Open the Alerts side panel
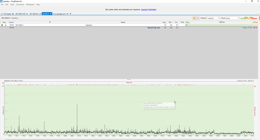 (259, 18)
